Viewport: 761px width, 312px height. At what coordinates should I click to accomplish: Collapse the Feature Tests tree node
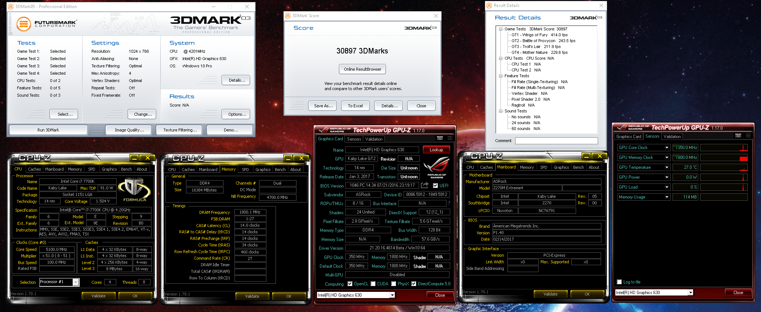(500, 76)
